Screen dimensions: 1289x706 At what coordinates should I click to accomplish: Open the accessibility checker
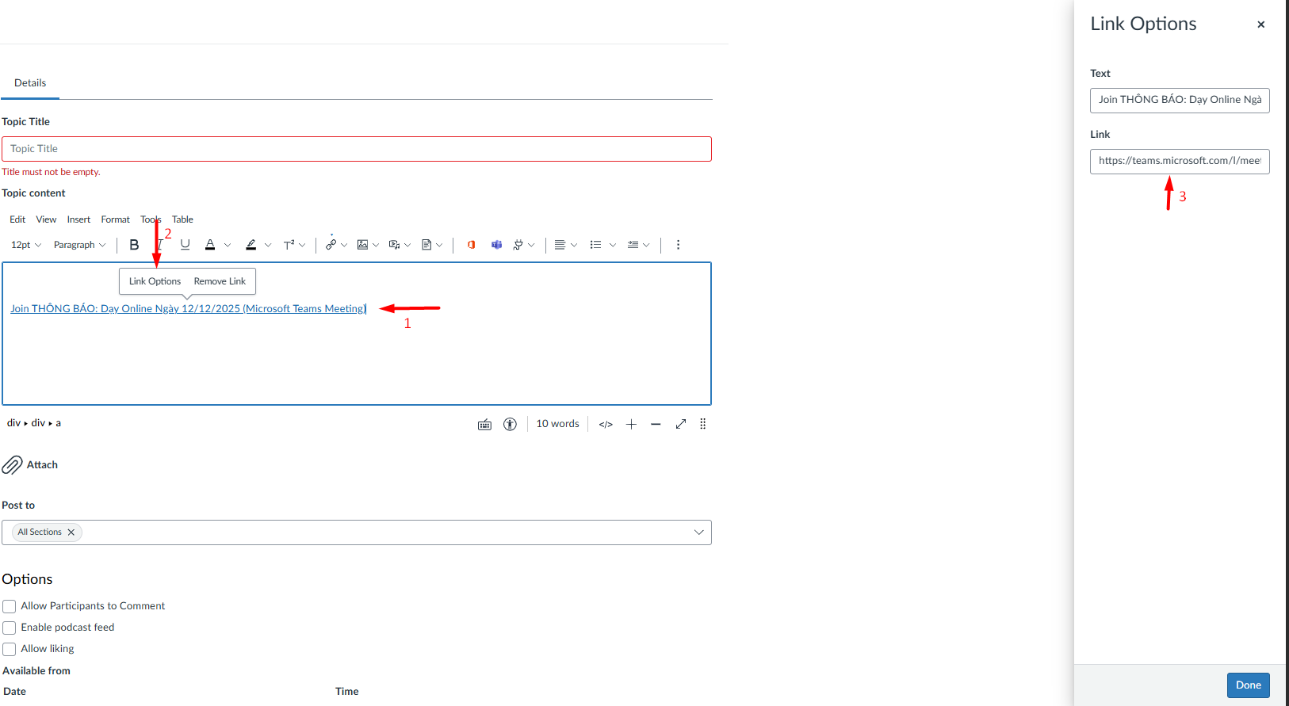(510, 424)
